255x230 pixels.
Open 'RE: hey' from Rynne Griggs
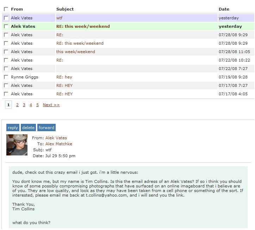[x=64, y=77]
